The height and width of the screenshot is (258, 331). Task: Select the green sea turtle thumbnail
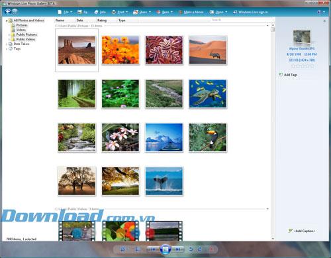point(208,94)
